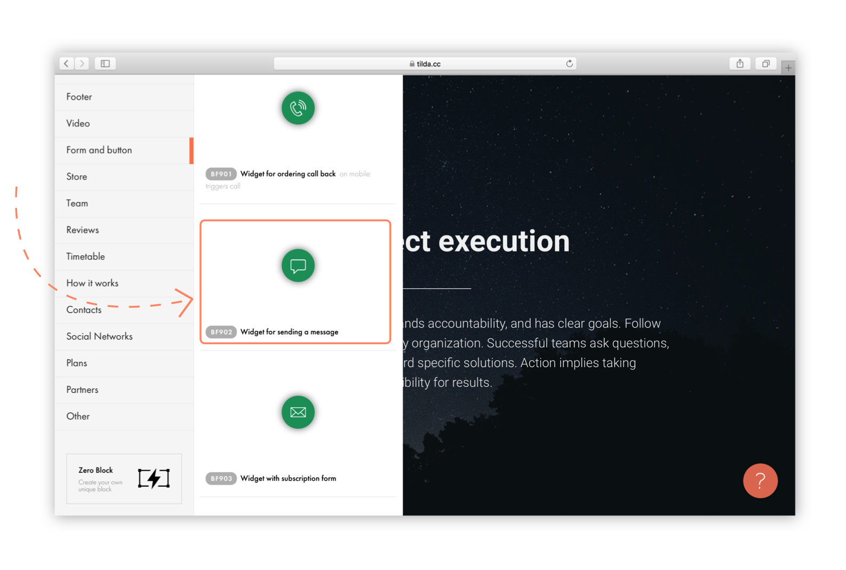Open the Store category
Screen dimensions: 846x570
124,177
